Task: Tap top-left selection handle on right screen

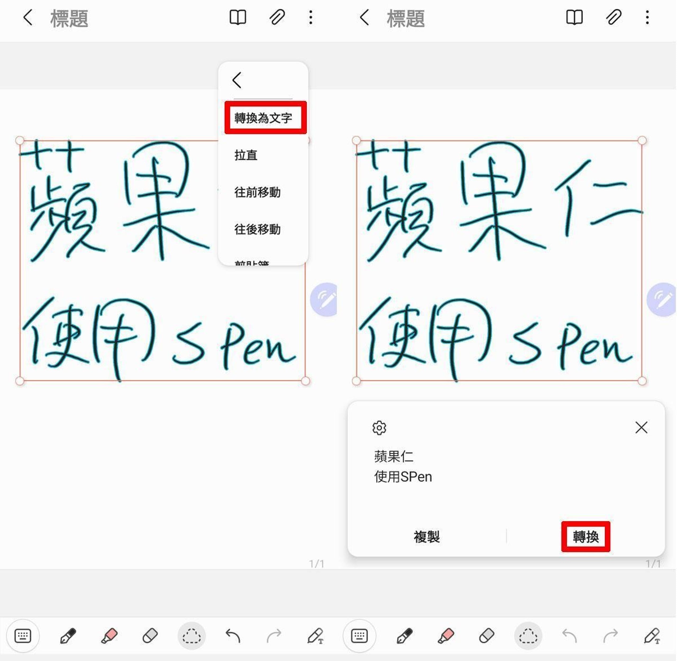Action: coord(356,140)
